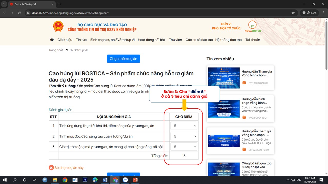Screen dimensions: 328x184
Task: Open score dropdown for criterion 2
Action: 184,136
